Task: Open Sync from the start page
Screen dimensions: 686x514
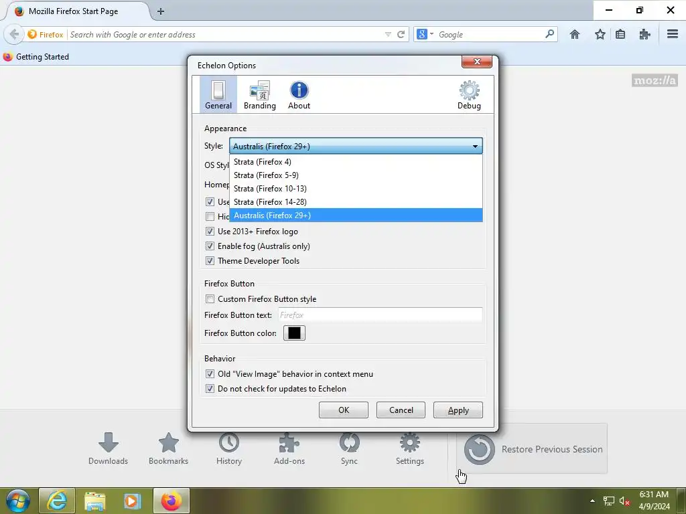Action: pyautogui.click(x=349, y=449)
